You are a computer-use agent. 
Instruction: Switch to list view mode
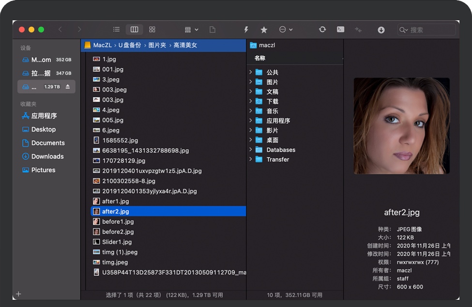pyautogui.click(x=116, y=30)
